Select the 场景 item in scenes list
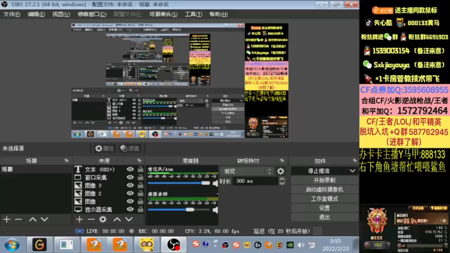450x253 pixels. pyautogui.click(x=36, y=169)
